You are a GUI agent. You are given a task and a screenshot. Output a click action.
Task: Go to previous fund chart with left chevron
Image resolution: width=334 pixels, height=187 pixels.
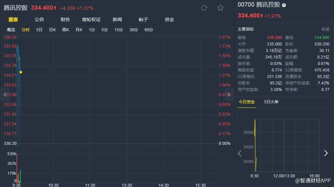tap(240, 153)
